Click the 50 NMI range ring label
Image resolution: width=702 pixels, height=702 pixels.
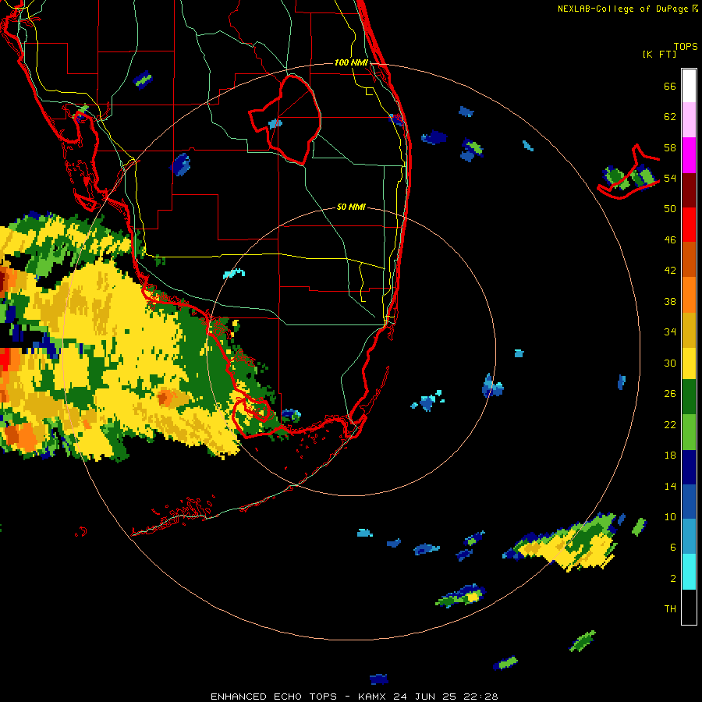point(351,207)
